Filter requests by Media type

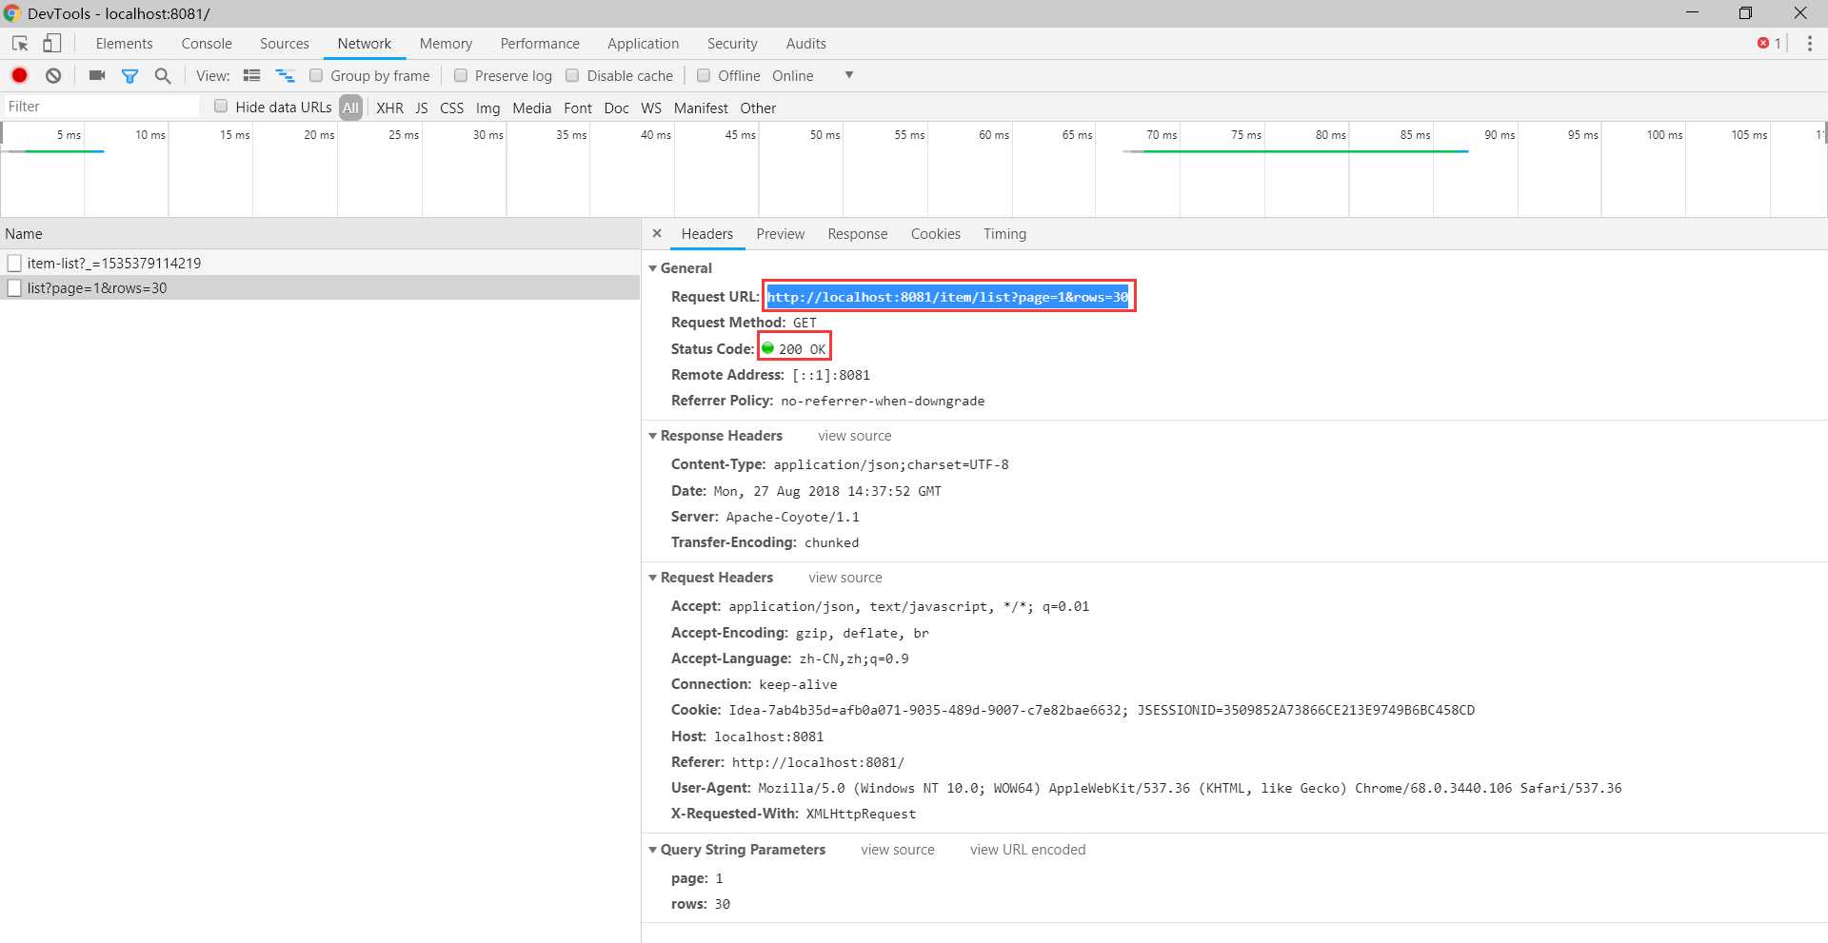point(532,108)
